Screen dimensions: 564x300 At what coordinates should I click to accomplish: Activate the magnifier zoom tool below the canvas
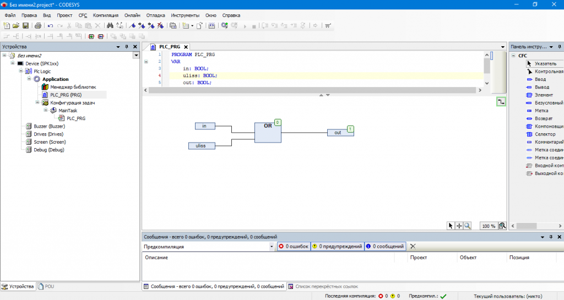click(x=468, y=226)
